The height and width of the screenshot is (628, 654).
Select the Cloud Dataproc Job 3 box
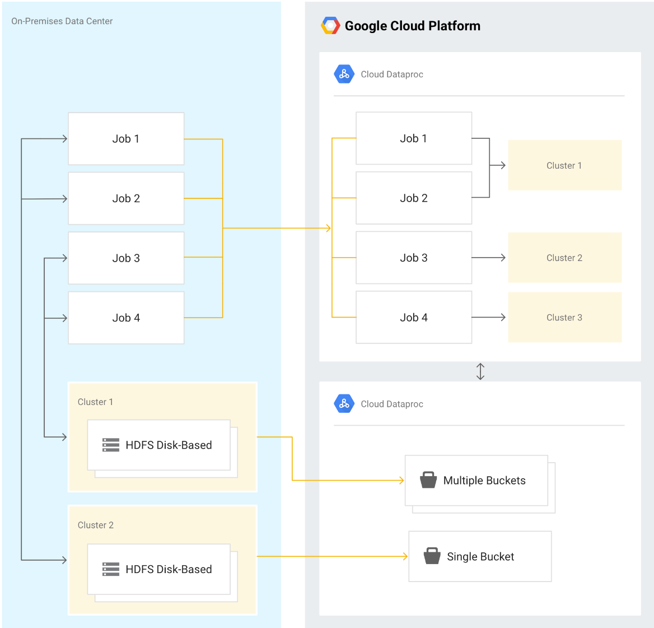[x=414, y=258]
